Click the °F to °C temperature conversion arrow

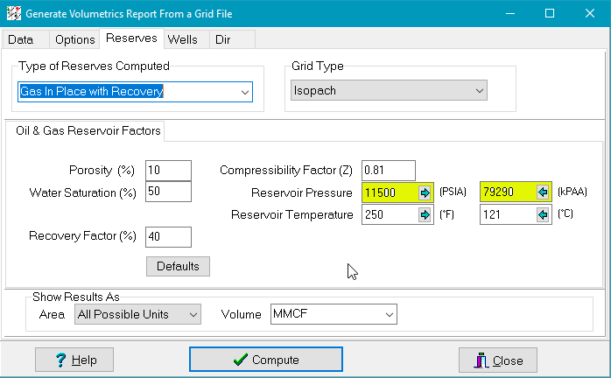[425, 215]
